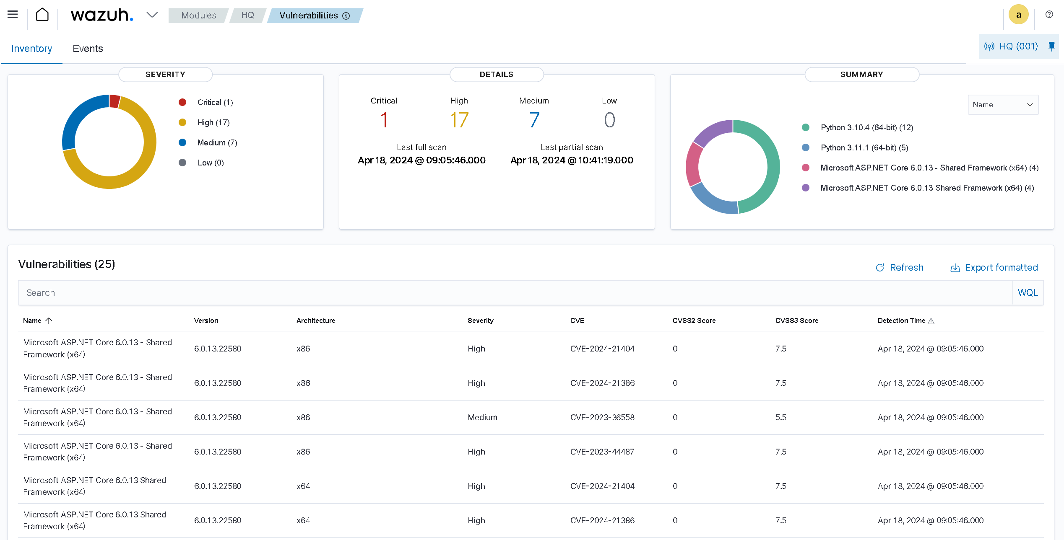1064x540 pixels.
Task: Select the CVE-2023-44487 cell
Action: click(x=602, y=452)
